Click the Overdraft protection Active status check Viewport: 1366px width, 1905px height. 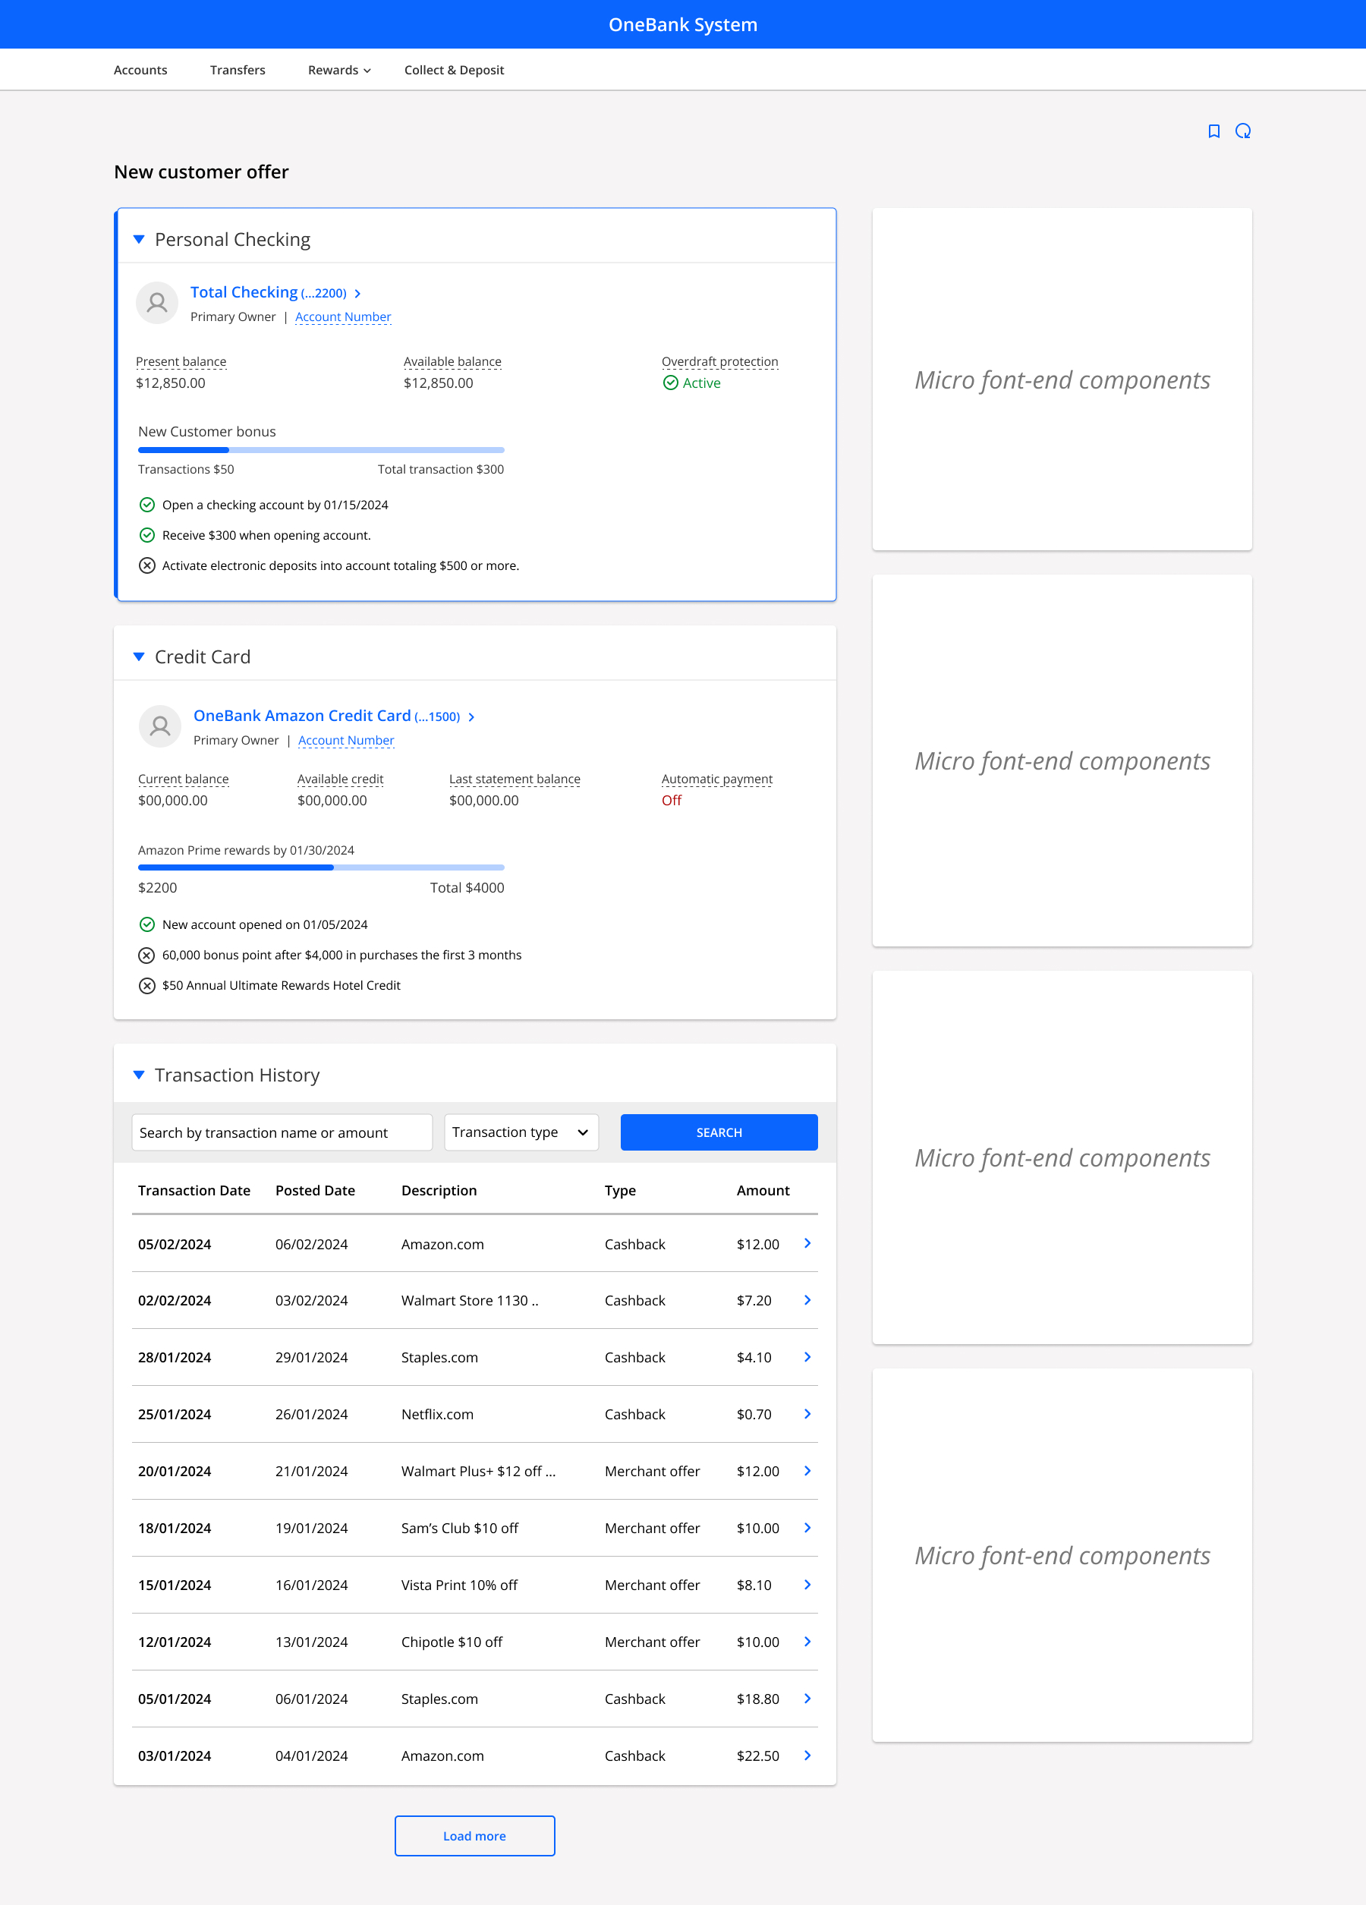[670, 383]
